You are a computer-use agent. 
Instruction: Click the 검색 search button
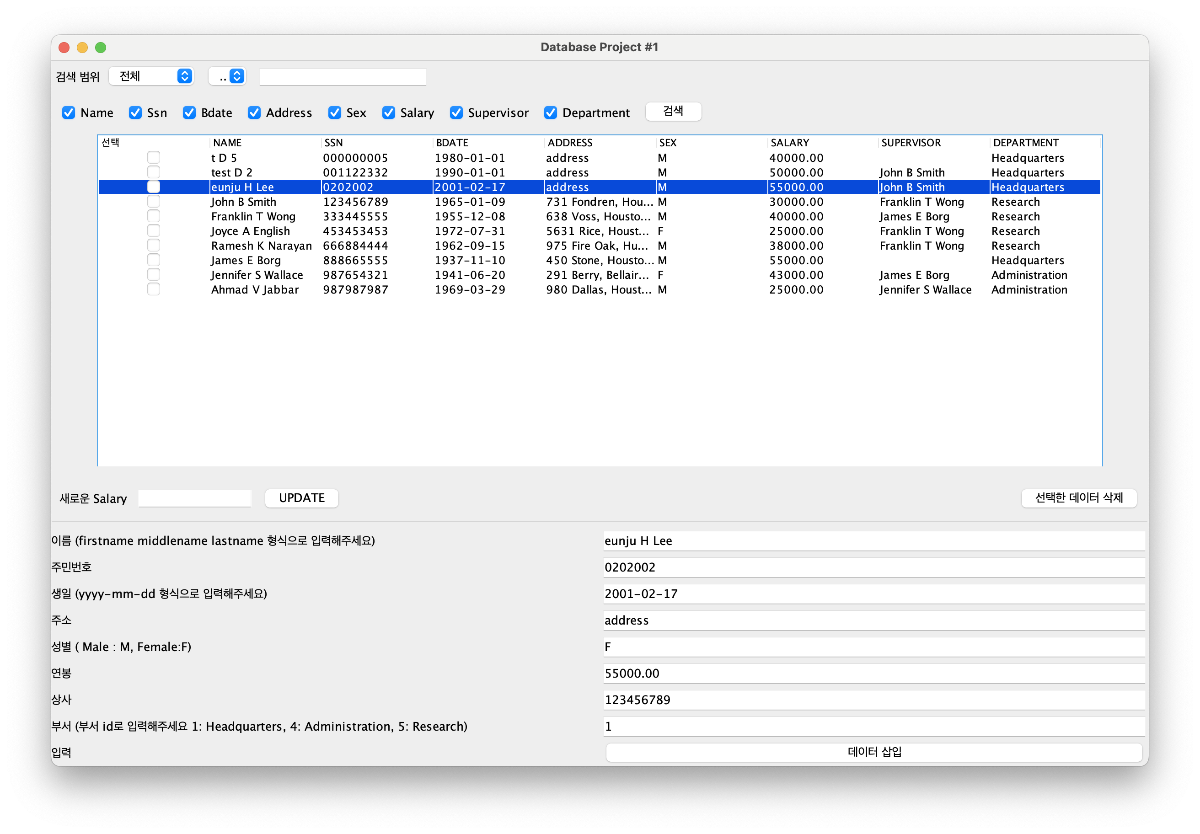coord(673,111)
